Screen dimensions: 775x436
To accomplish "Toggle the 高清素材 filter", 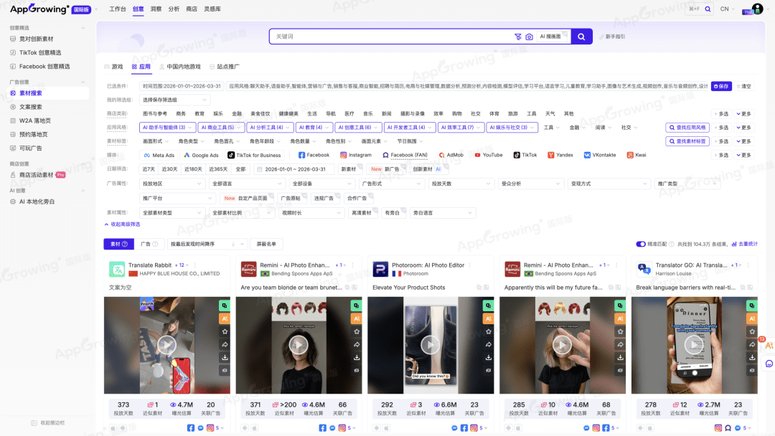I will (x=362, y=213).
